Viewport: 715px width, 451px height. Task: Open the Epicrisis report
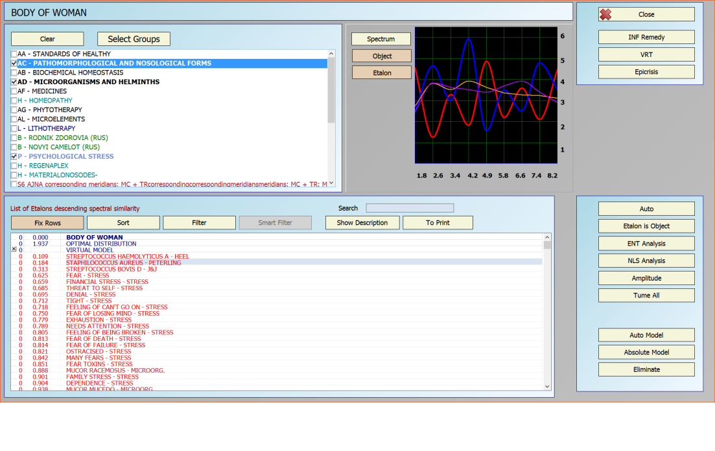(x=646, y=71)
